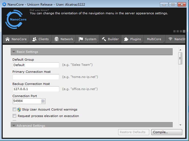The height and width of the screenshot is (141, 189).
Task: Click the last tip indicator square
Action: tap(184, 31)
